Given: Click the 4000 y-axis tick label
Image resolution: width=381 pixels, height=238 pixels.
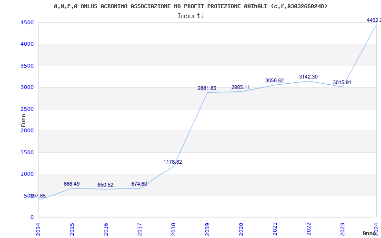Looking at the screenshot, I should 27,44.
